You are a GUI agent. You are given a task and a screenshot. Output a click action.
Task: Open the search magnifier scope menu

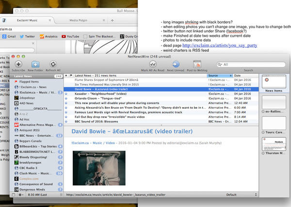point(220,64)
